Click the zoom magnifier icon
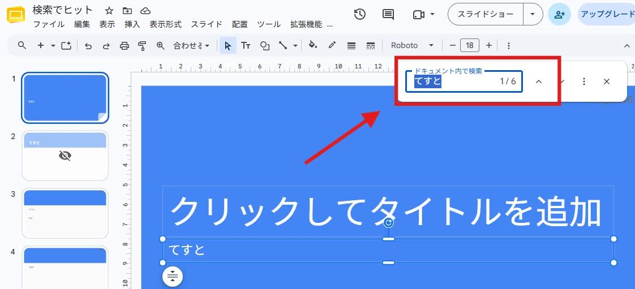 (x=161, y=45)
